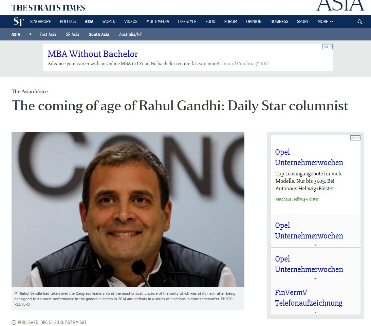Open the SINGAPORE menu item
The height and width of the screenshot is (326, 371).
(x=40, y=21)
